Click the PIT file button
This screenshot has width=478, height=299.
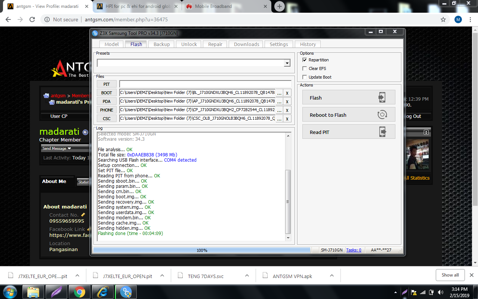107,84
